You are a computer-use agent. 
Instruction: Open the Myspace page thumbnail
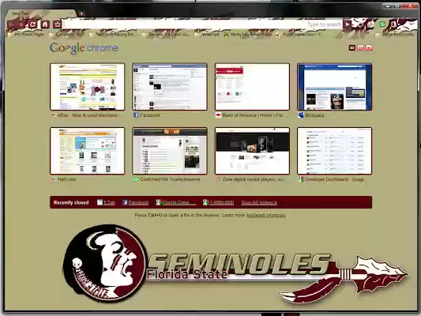tap(335, 87)
